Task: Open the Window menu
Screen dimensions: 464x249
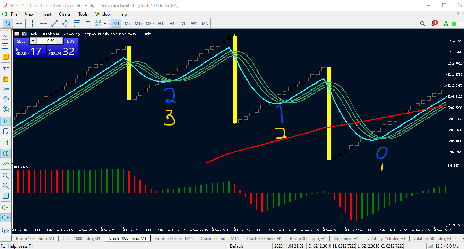Action: (103, 14)
